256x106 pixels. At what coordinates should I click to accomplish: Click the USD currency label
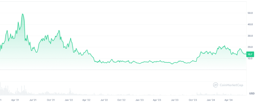[252, 93]
